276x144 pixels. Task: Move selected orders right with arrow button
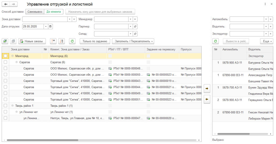[x=207, y=88]
